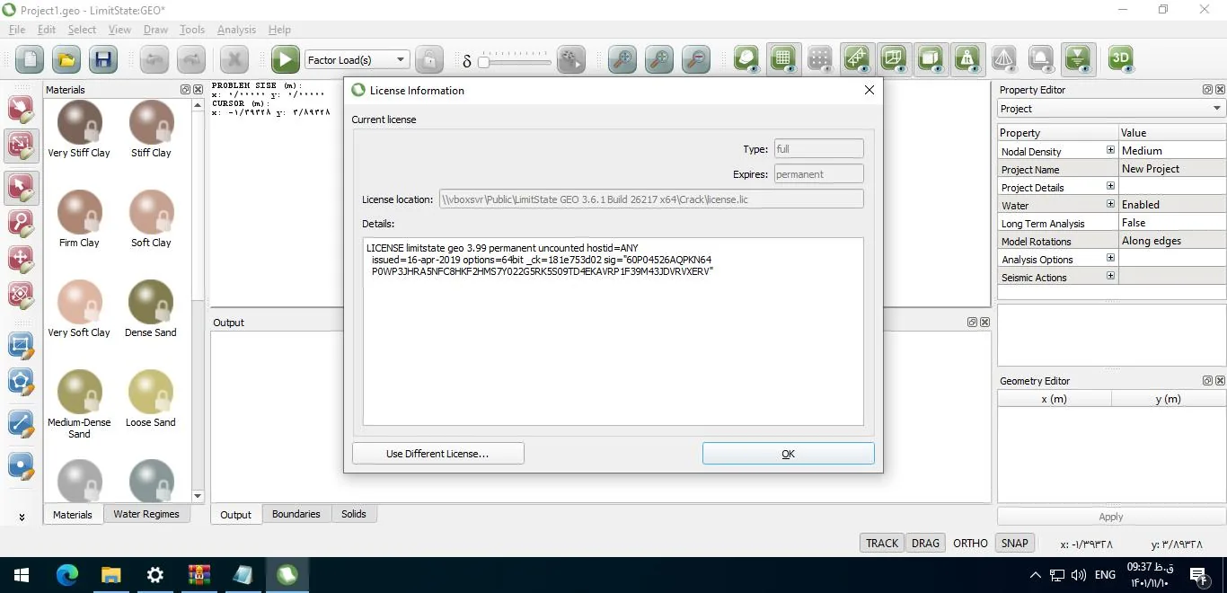Close the Property Editor panel
Viewport: 1227px width, 593px height.
1220,90
